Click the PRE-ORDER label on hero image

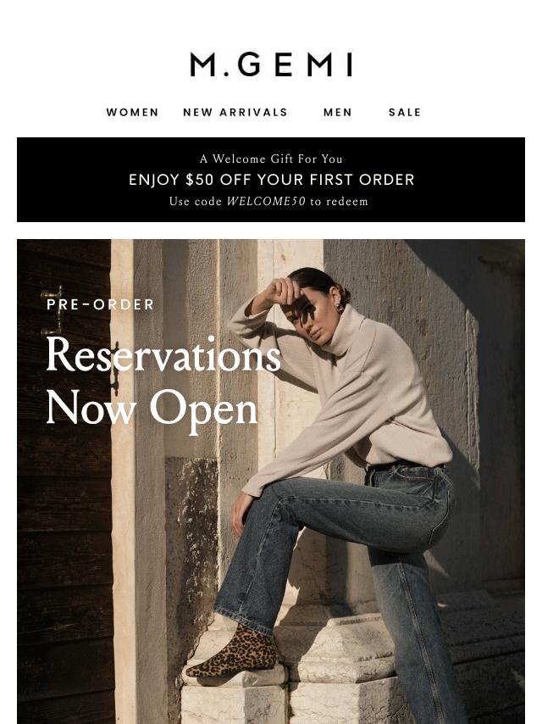[101, 304]
